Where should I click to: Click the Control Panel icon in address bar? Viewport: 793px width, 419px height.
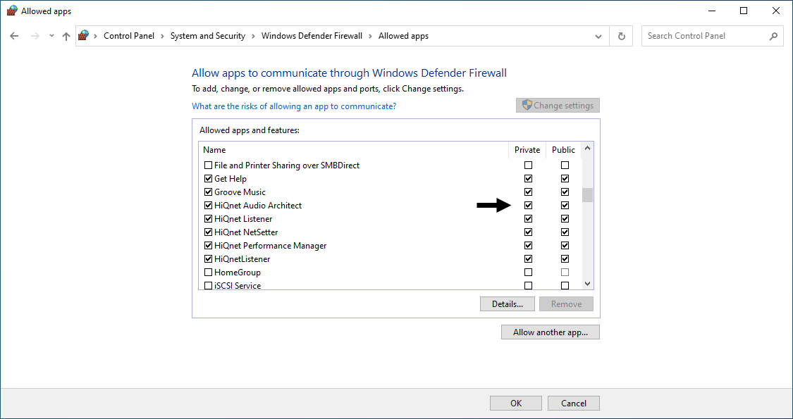tap(83, 35)
